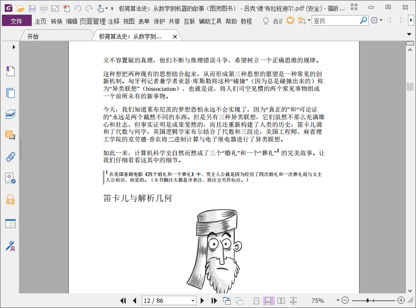Expand the quick access toolbar customize arrow
This screenshot has width=416, height=308.
click(x=112, y=9)
